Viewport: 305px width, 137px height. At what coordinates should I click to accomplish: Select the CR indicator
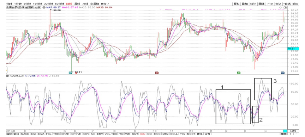pos(73,134)
